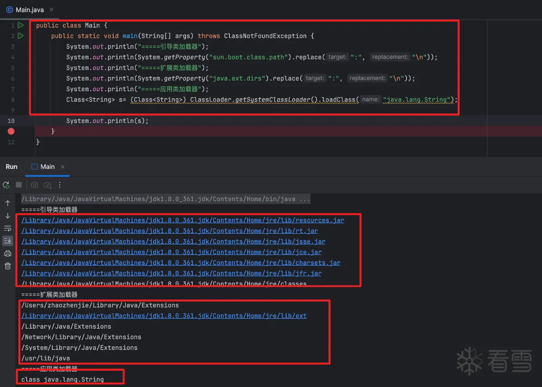The image size is (542, 387).
Task: Click the =====引导类加载器 console line
Action: [49, 210]
